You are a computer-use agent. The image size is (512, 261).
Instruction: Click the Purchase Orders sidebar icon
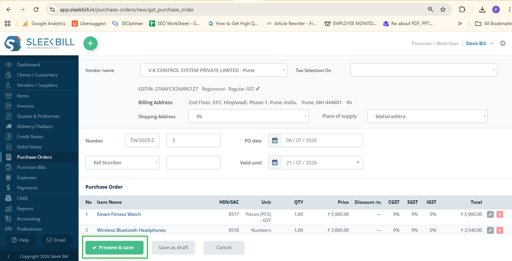8,157
